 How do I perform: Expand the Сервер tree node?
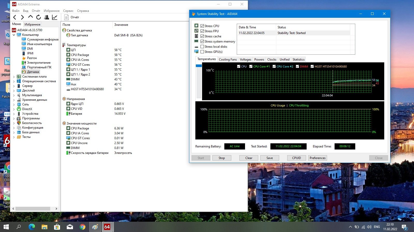click(x=14, y=86)
